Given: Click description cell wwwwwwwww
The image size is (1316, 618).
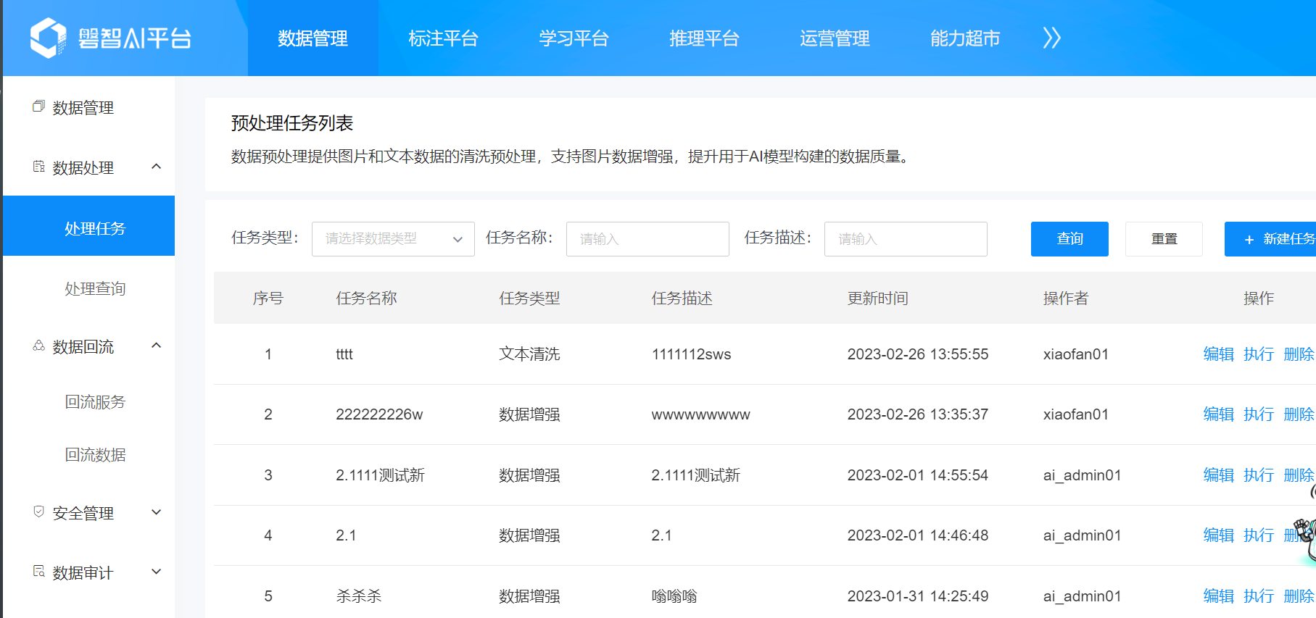Looking at the screenshot, I should tap(700, 415).
